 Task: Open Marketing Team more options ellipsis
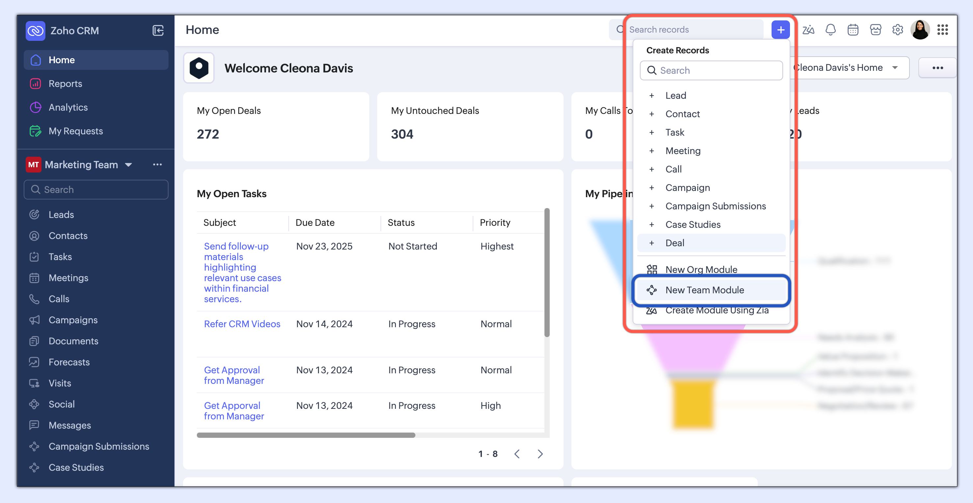[x=157, y=165]
